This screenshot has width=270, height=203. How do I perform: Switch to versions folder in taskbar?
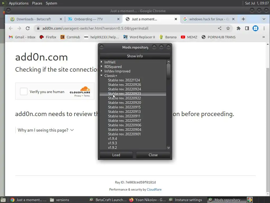click(60, 200)
